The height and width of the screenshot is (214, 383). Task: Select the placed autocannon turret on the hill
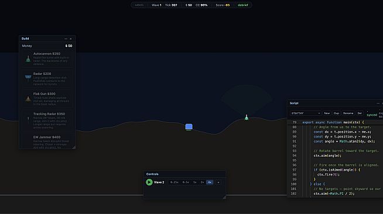point(247,118)
